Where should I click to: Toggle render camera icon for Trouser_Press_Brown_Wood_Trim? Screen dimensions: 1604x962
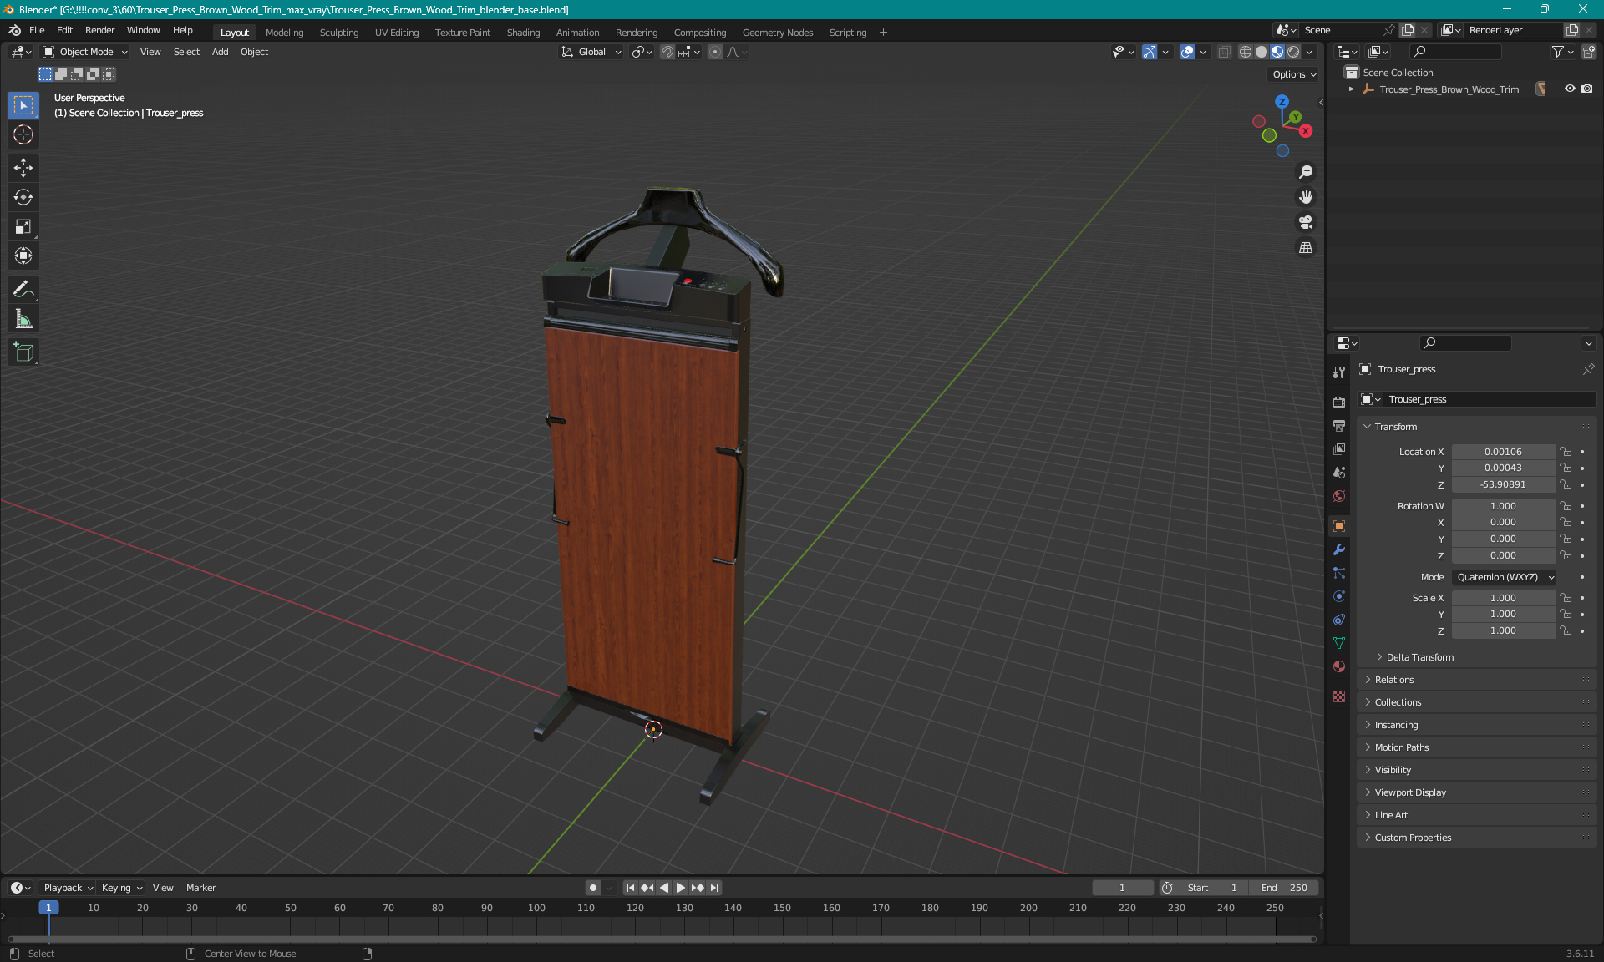tap(1587, 89)
